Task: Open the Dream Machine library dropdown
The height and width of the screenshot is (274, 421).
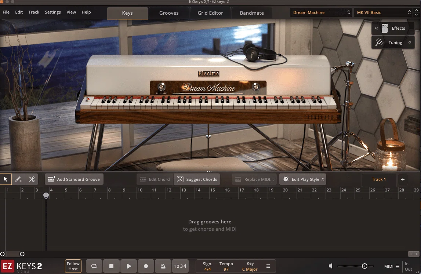Action: tap(321, 12)
